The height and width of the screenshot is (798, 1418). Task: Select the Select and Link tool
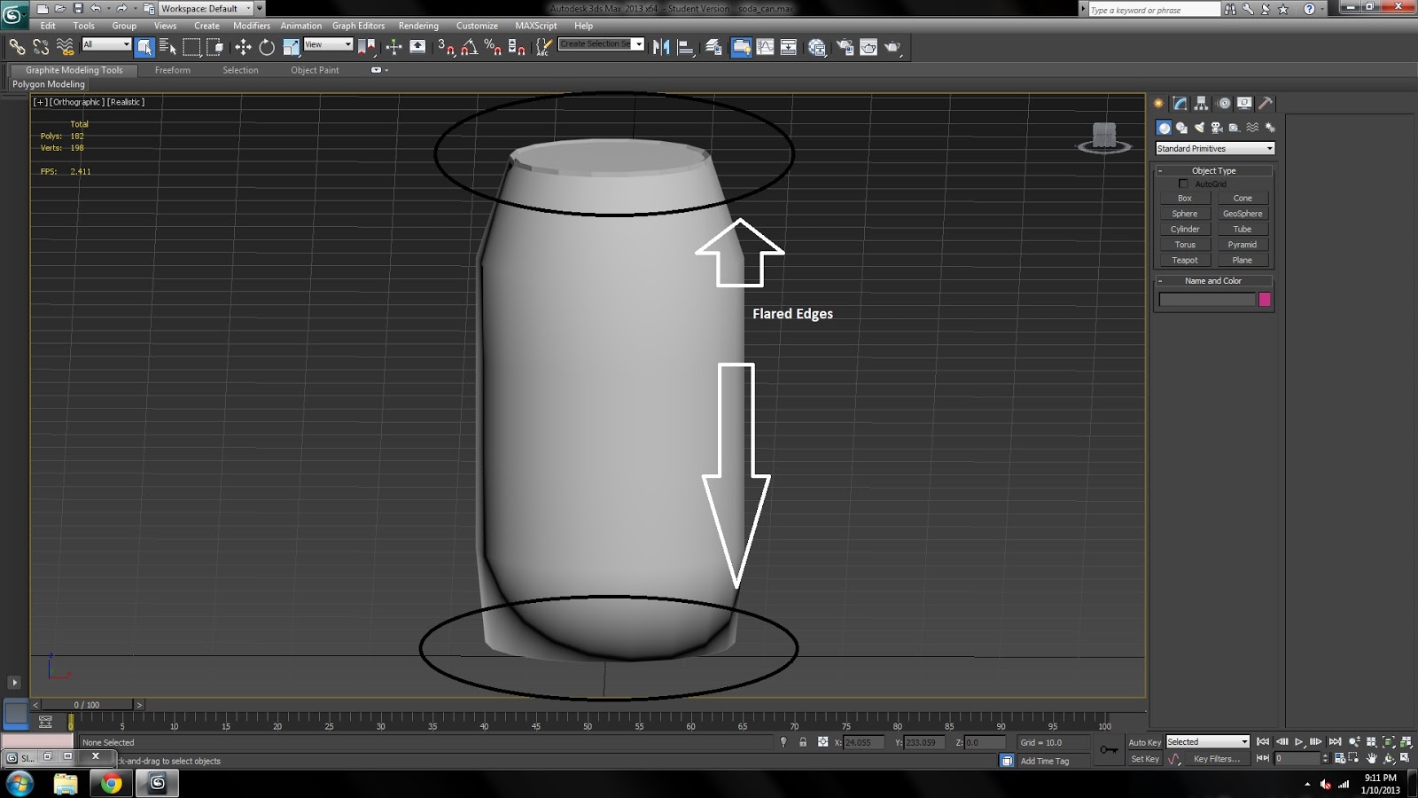pyautogui.click(x=16, y=45)
